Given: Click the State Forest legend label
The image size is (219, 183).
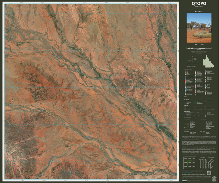Looking at the screenshot, I should [x=198, y=102].
